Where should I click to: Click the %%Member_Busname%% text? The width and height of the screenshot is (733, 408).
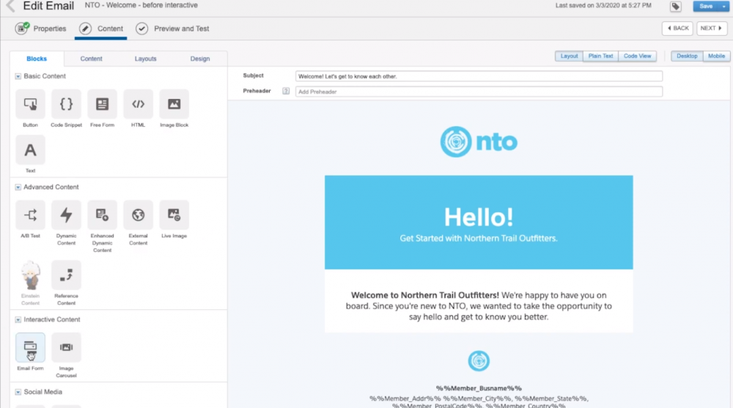[479, 388]
